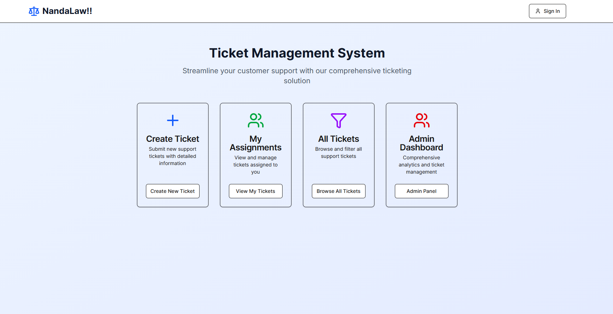This screenshot has height=314, width=613.
Task: Click the NandaLaw!! brand name
Action: (x=67, y=11)
